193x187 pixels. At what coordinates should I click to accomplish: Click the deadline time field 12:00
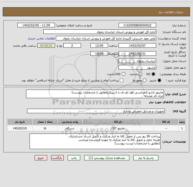[x=99, y=45]
